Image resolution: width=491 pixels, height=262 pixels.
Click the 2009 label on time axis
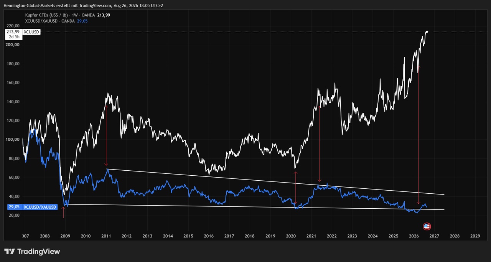point(65,236)
